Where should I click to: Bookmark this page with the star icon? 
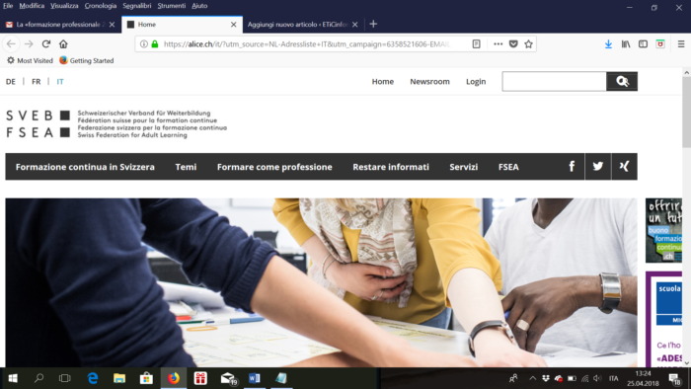pos(528,44)
